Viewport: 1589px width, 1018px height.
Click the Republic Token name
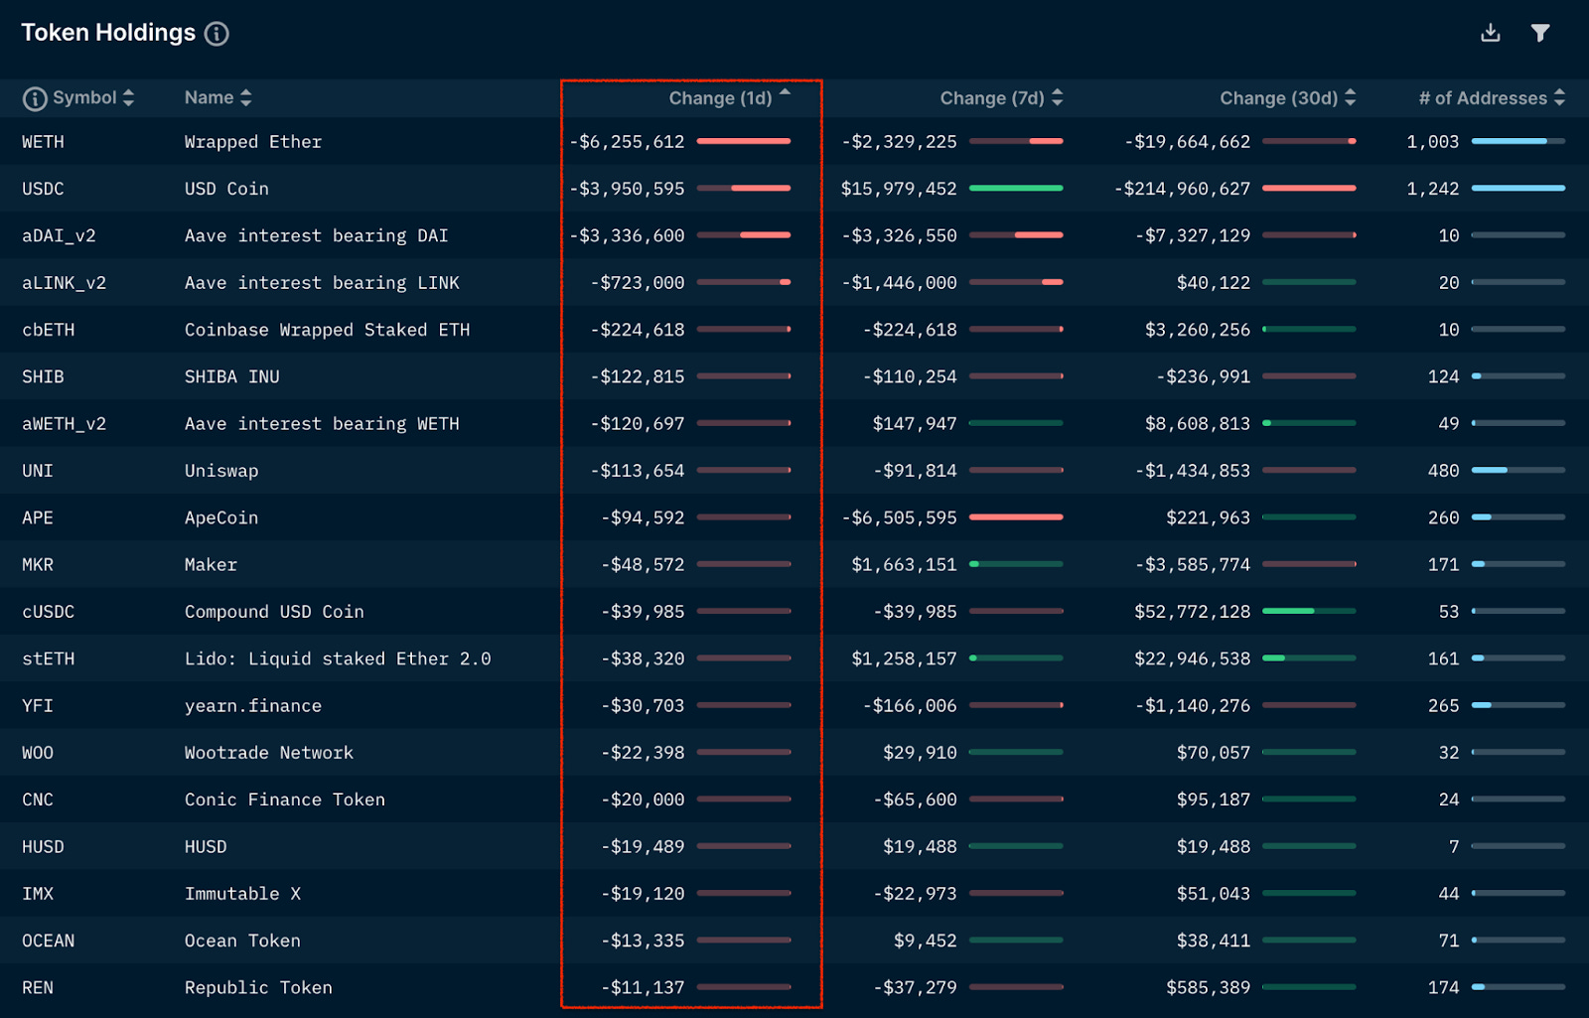click(x=258, y=987)
